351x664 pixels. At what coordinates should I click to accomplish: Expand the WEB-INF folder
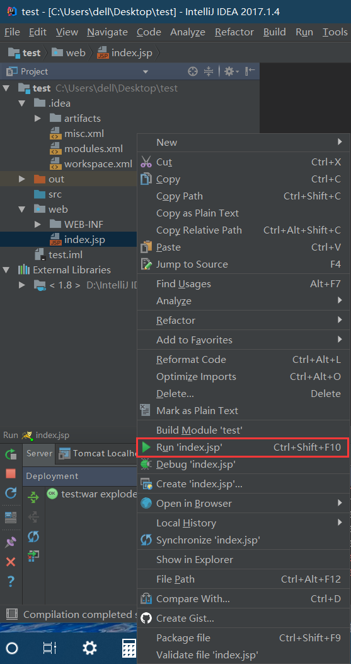(x=38, y=224)
